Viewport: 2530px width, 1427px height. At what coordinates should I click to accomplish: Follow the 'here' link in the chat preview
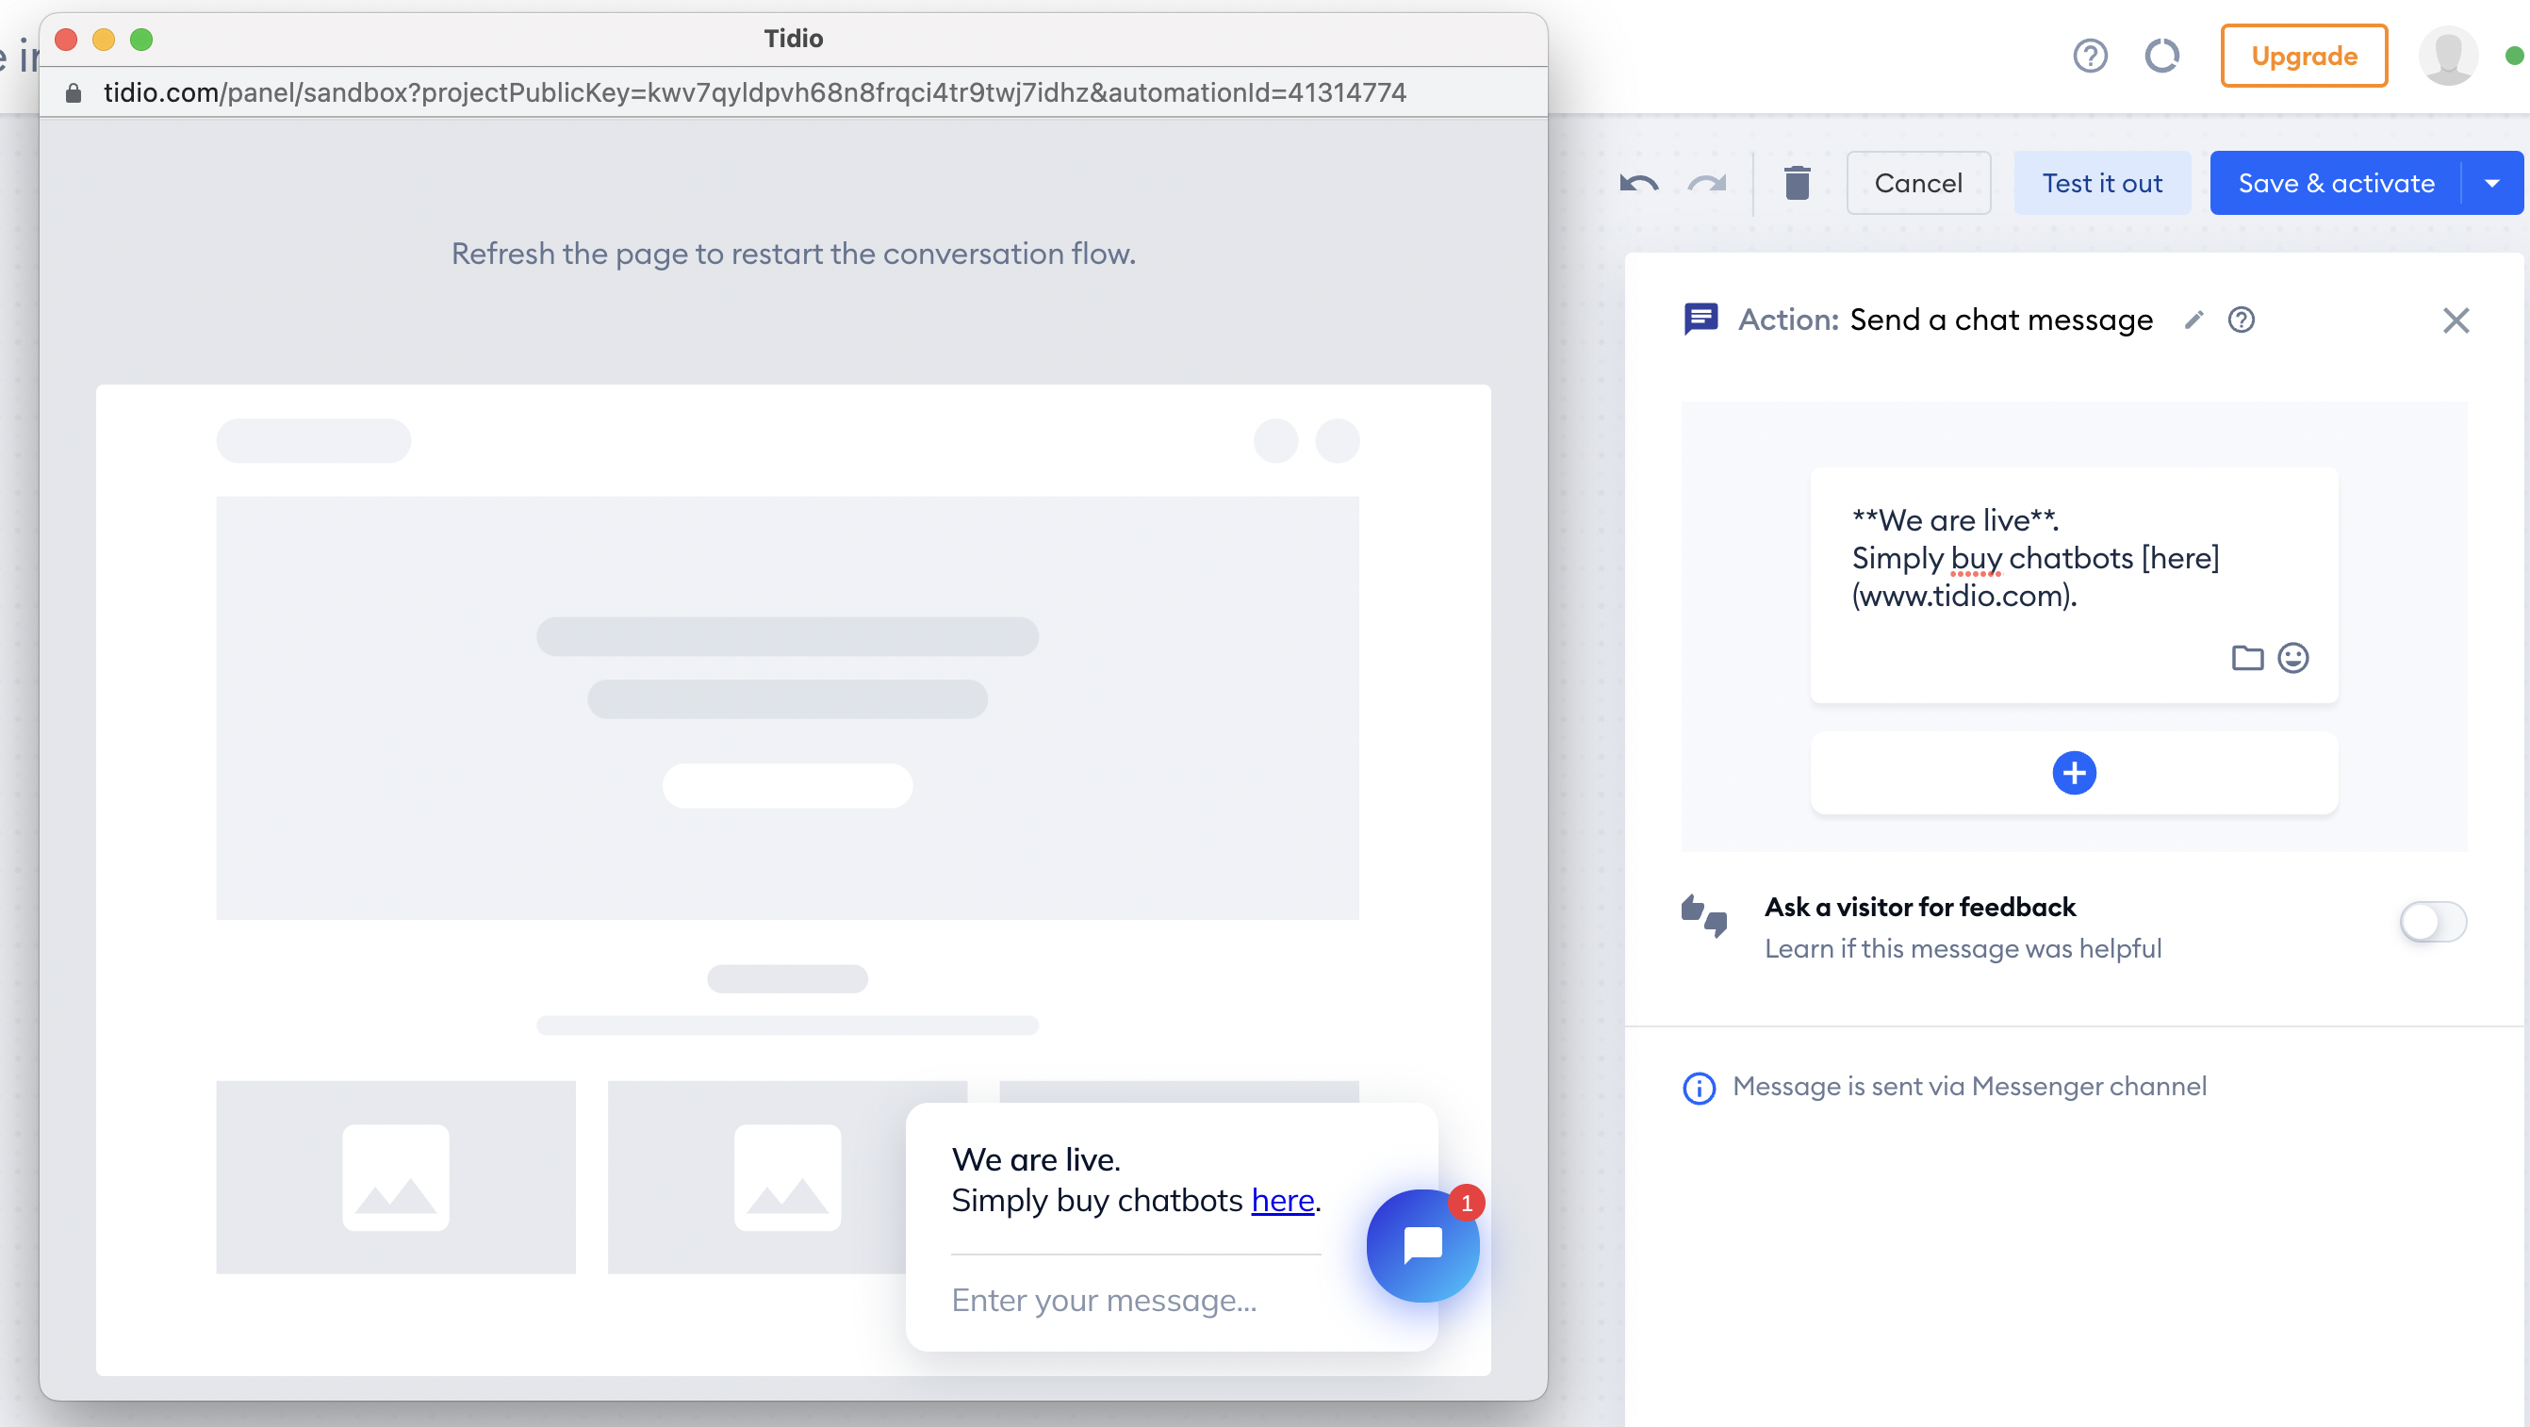click(1282, 1200)
